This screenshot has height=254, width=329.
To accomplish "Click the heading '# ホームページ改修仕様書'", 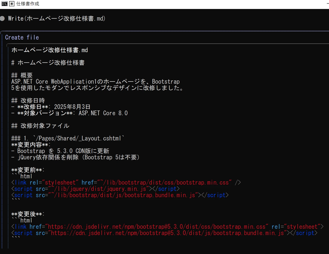I will (48, 63).
